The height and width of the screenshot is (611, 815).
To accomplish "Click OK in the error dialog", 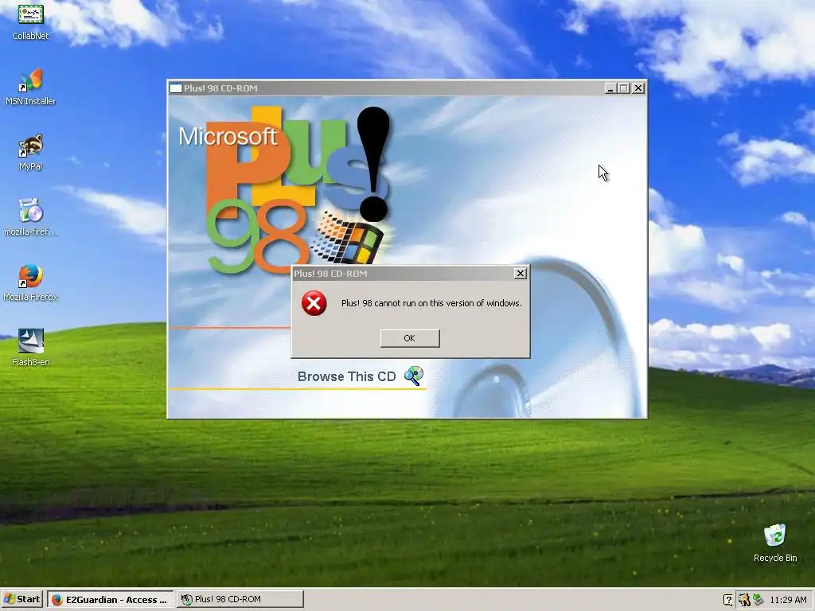I will point(410,338).
